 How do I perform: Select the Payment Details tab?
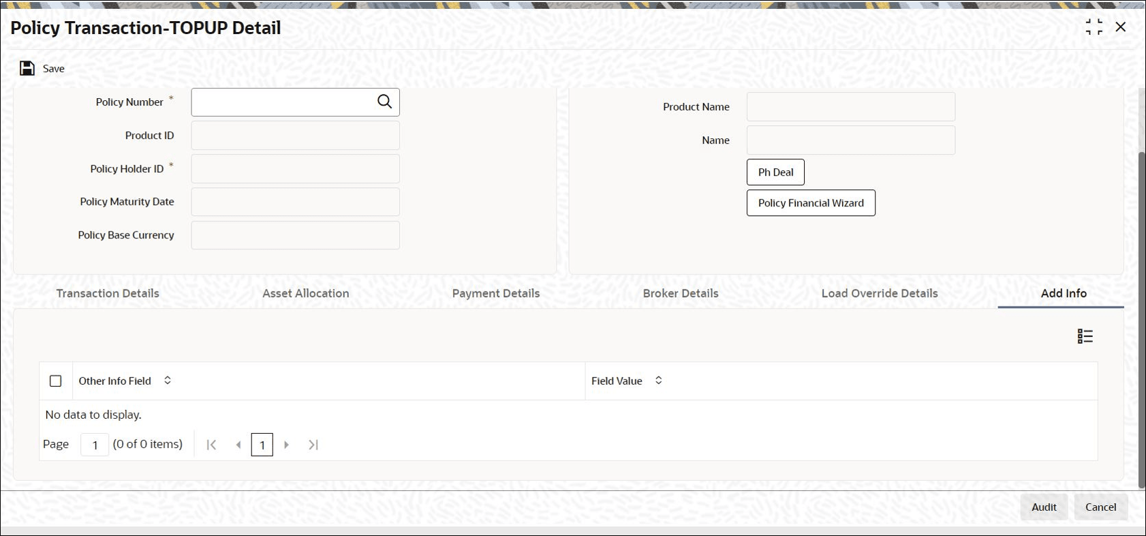[496, 294]
